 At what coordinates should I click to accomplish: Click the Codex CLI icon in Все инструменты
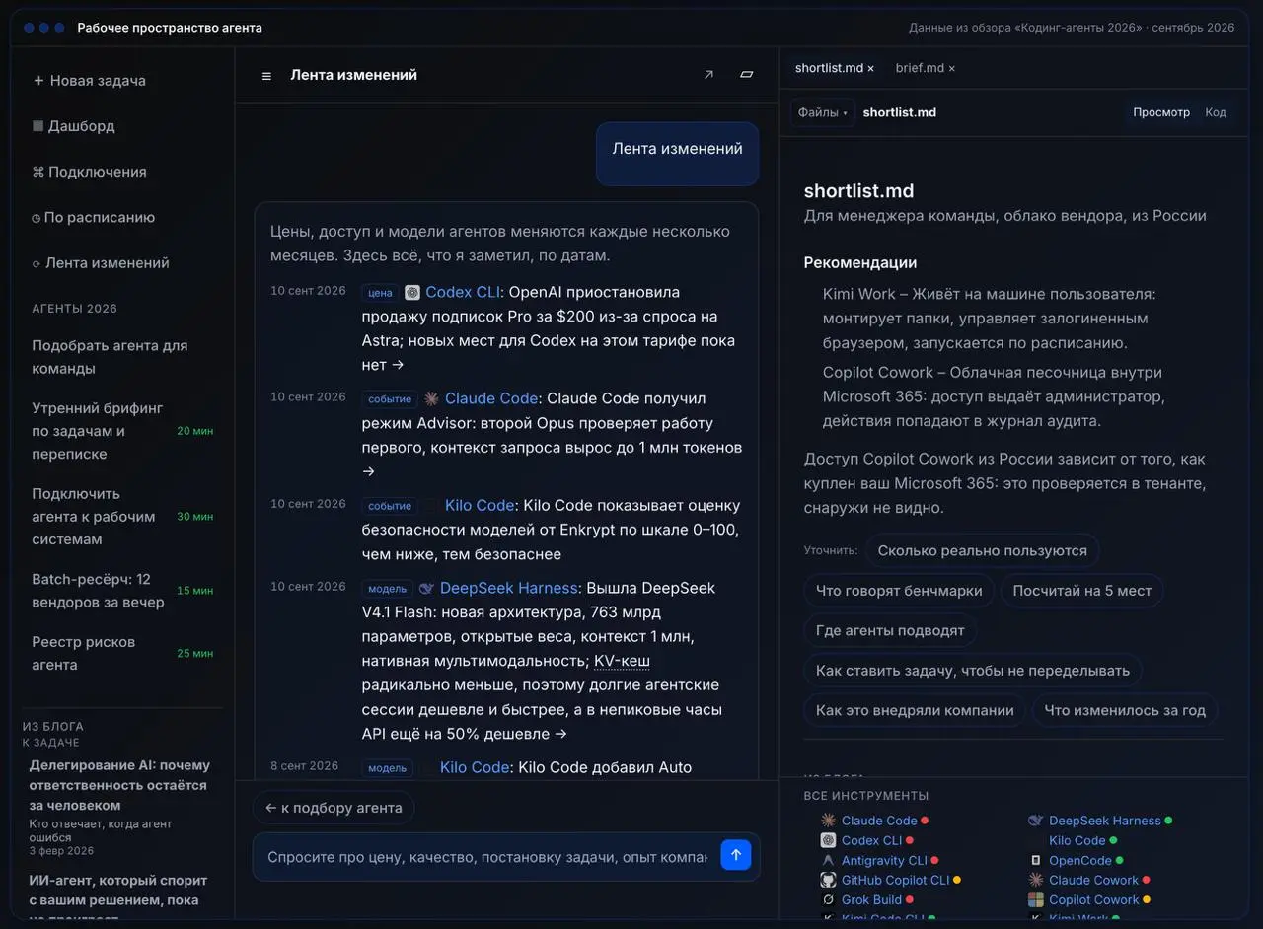pyautogui.click(x=829, y=840)
